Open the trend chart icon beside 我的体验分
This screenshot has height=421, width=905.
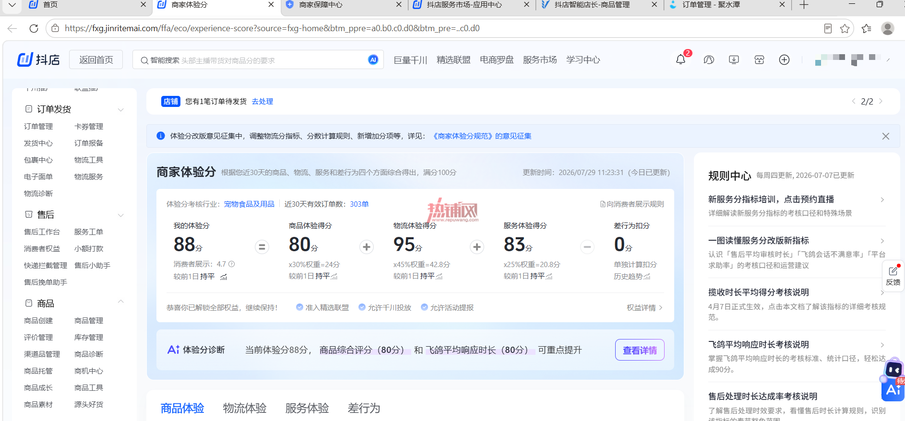pos(224,277)
